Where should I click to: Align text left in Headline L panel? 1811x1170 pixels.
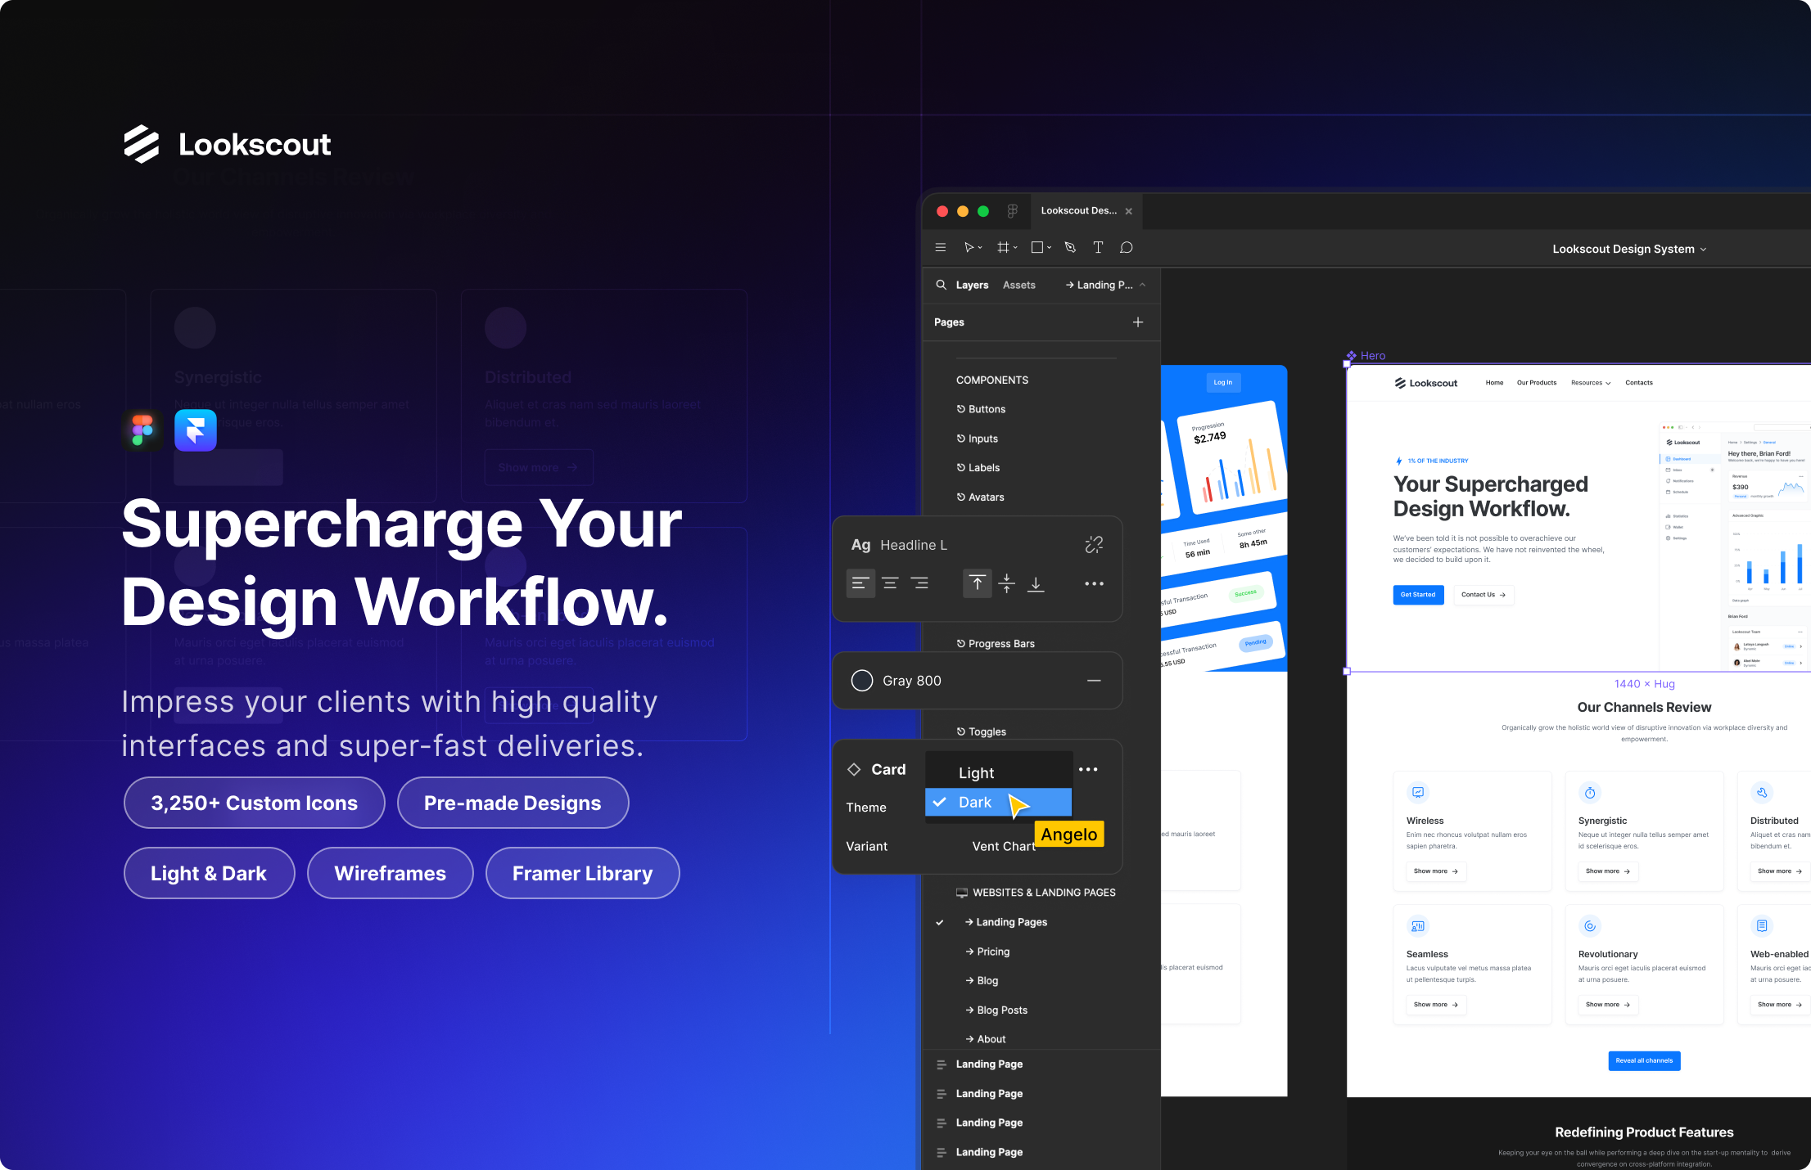[860, 583]
